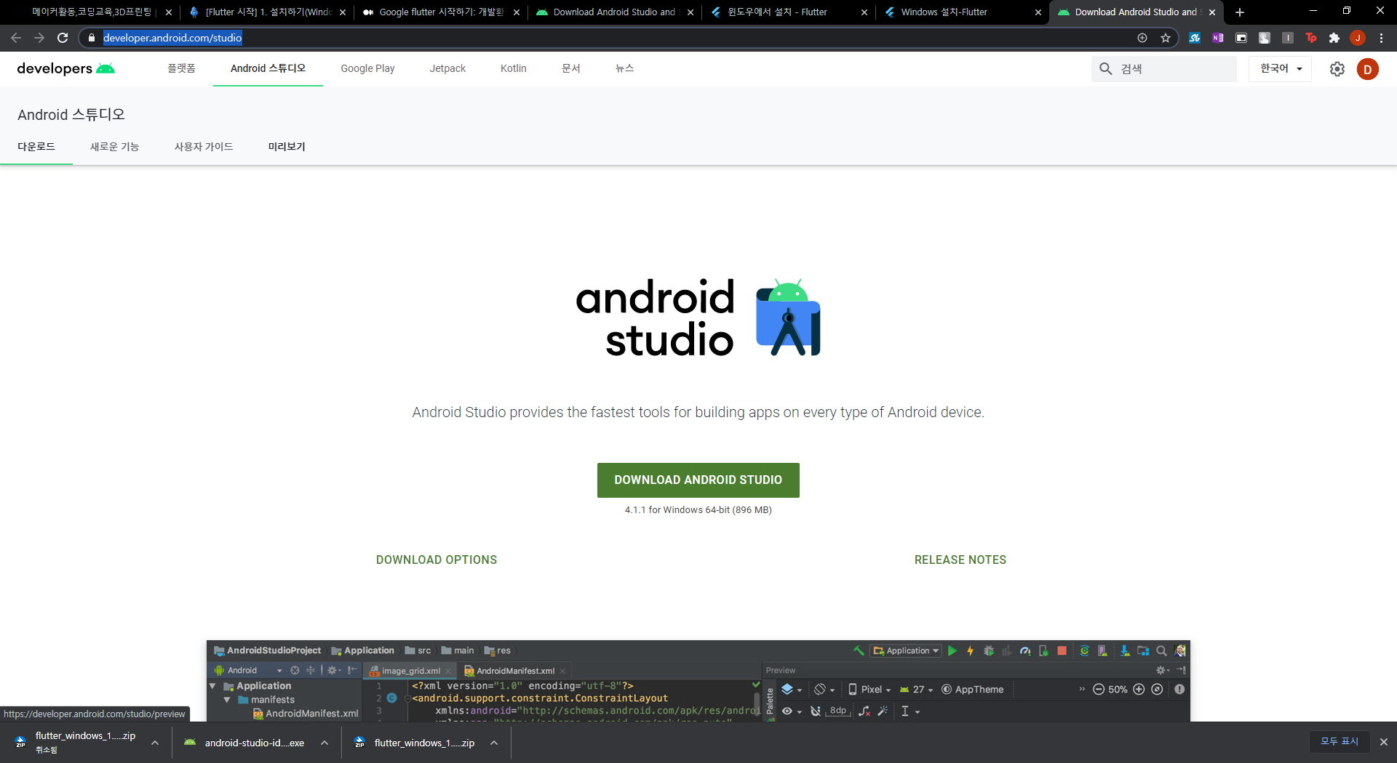Click the Android Studio IDE preview image

pos(698,680)
